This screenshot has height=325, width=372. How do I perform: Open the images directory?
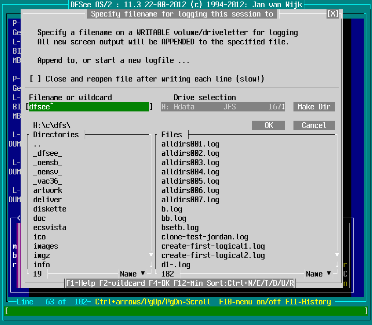pyautogui.click(x=45, y=246)
